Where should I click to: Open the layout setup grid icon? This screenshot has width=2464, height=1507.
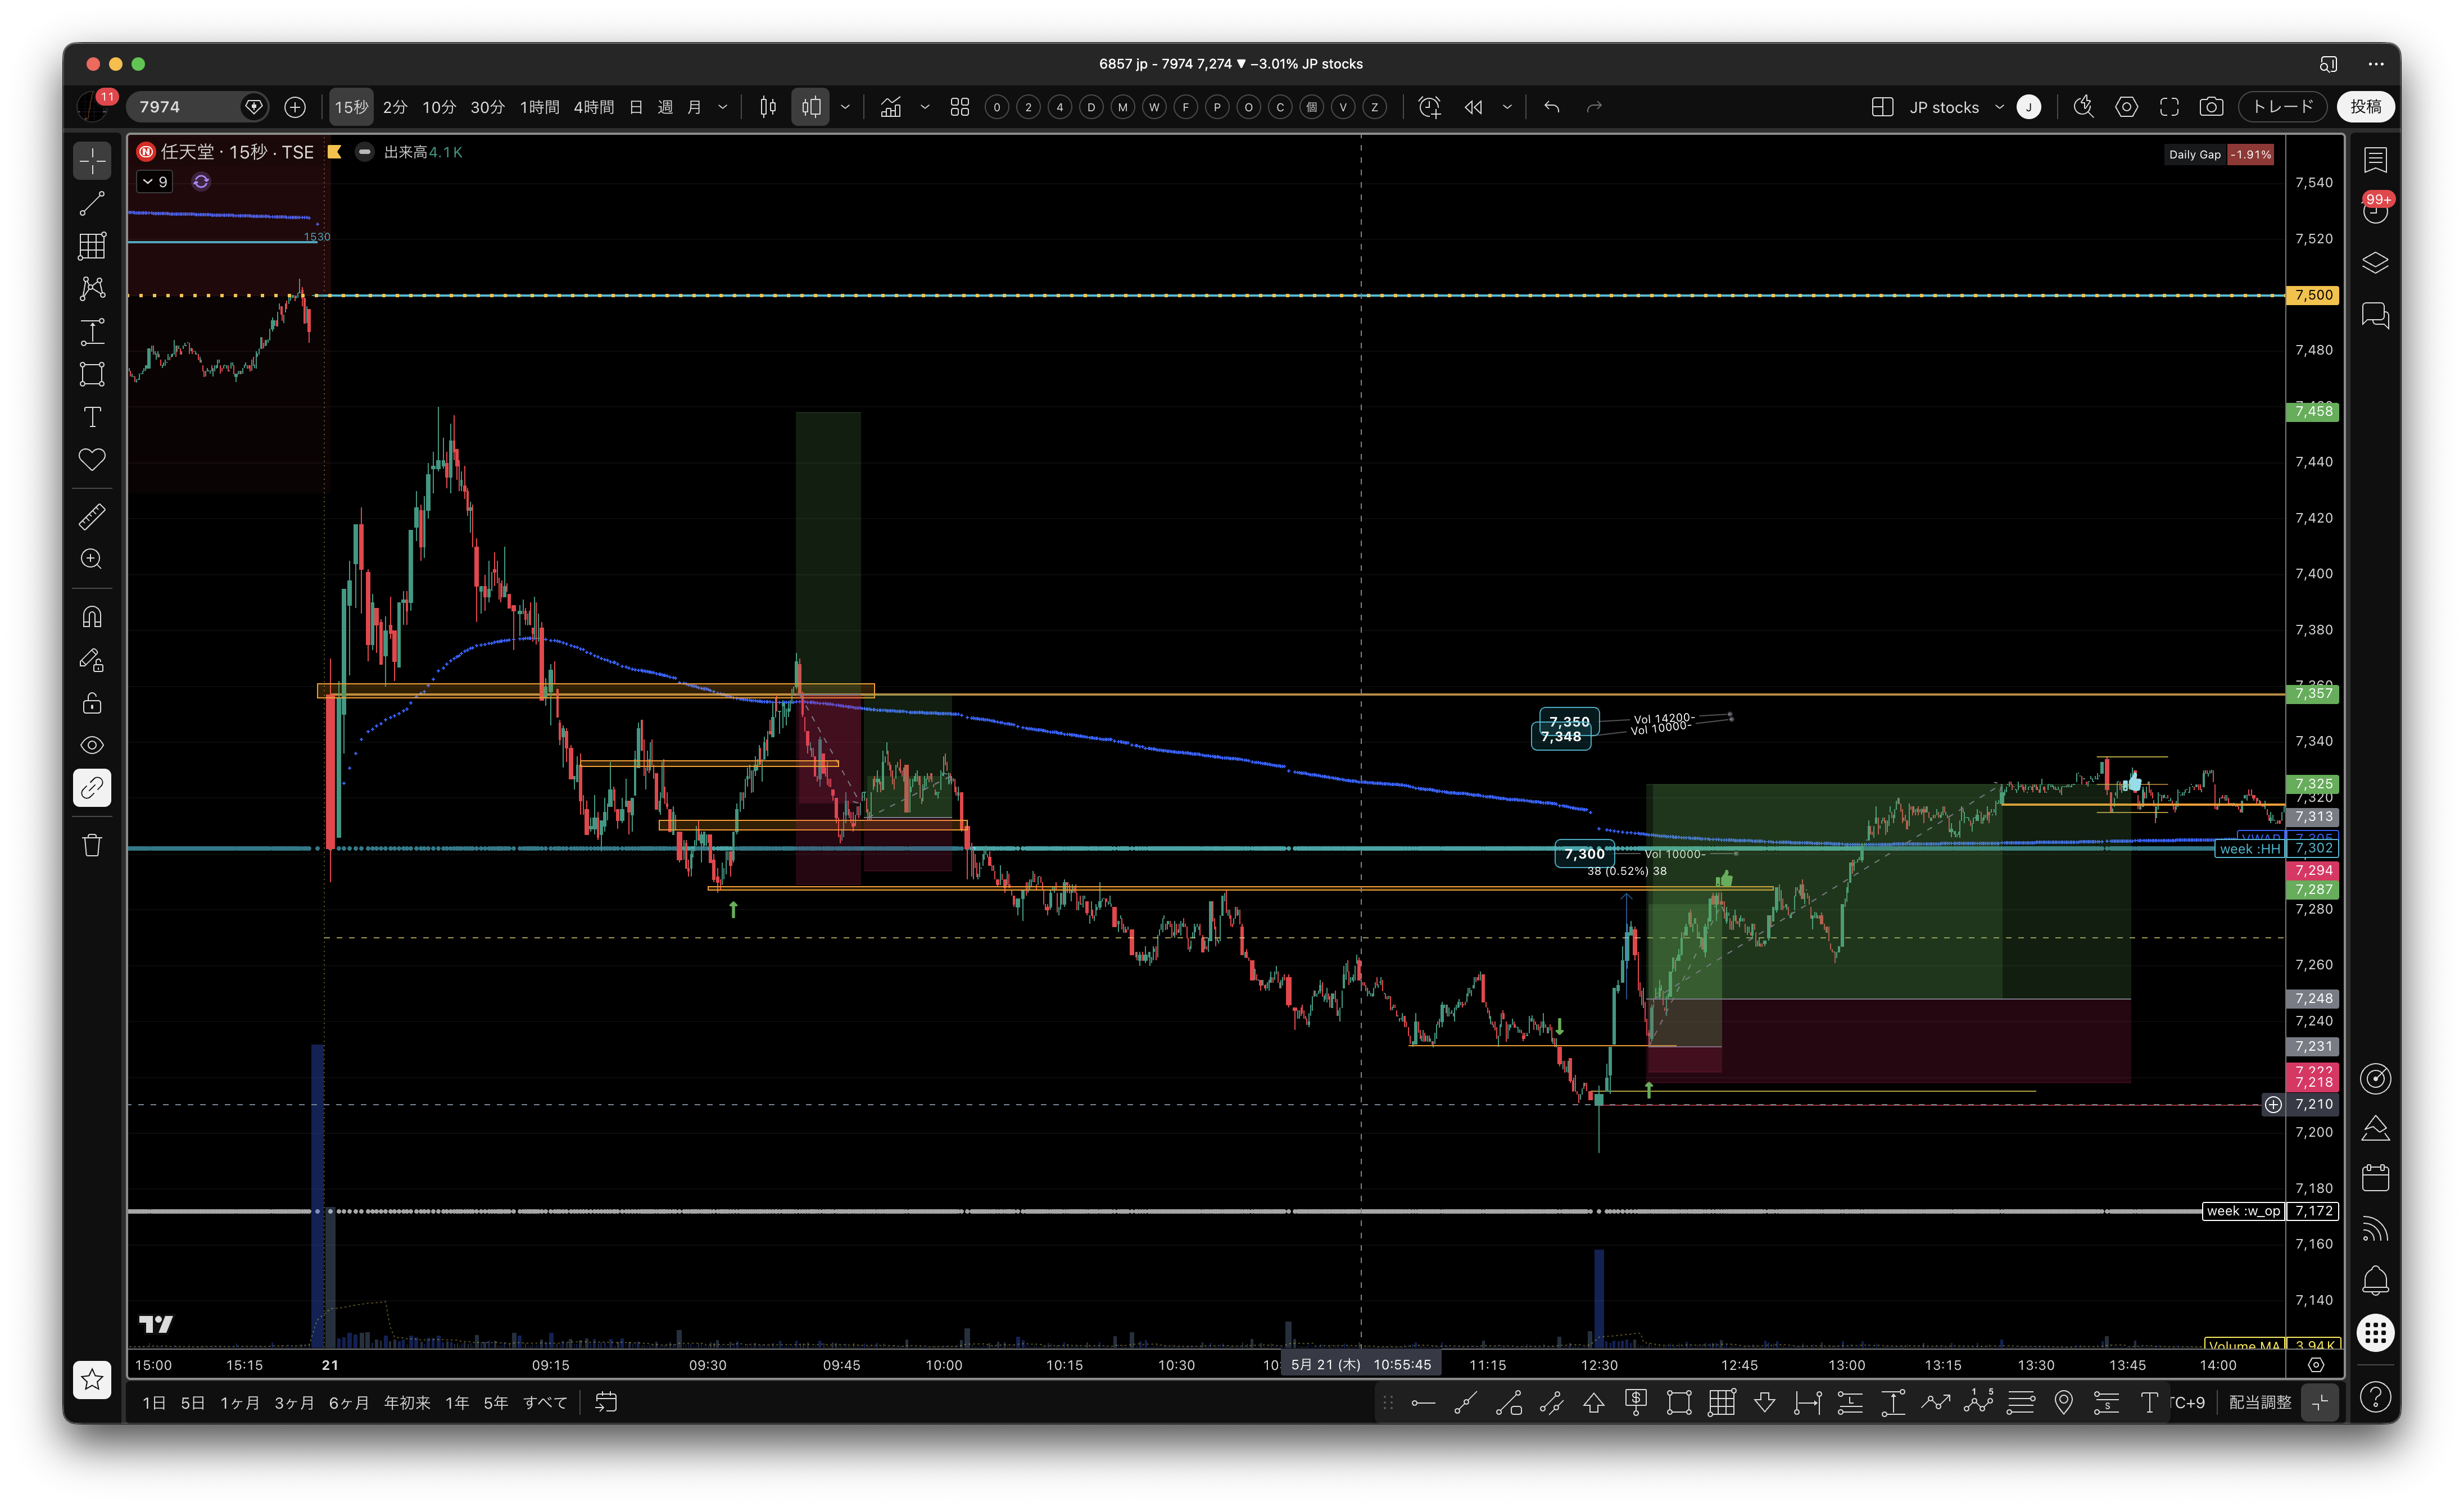pos(1882,107)
